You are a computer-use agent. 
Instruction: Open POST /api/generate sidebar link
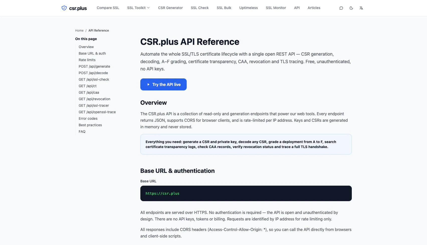(94, 66)
